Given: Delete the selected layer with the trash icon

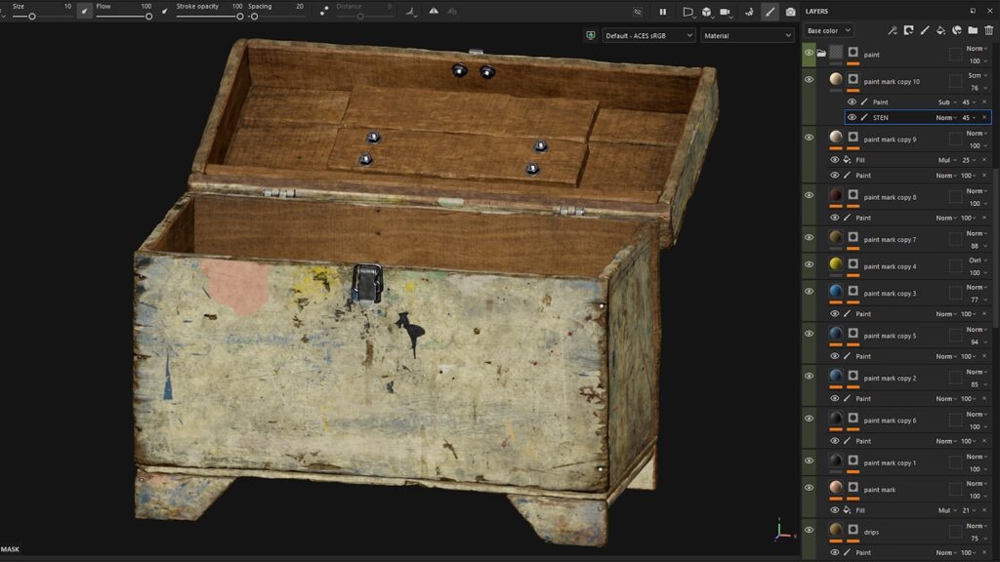Looking at the screenshot, I should [989, 30].
